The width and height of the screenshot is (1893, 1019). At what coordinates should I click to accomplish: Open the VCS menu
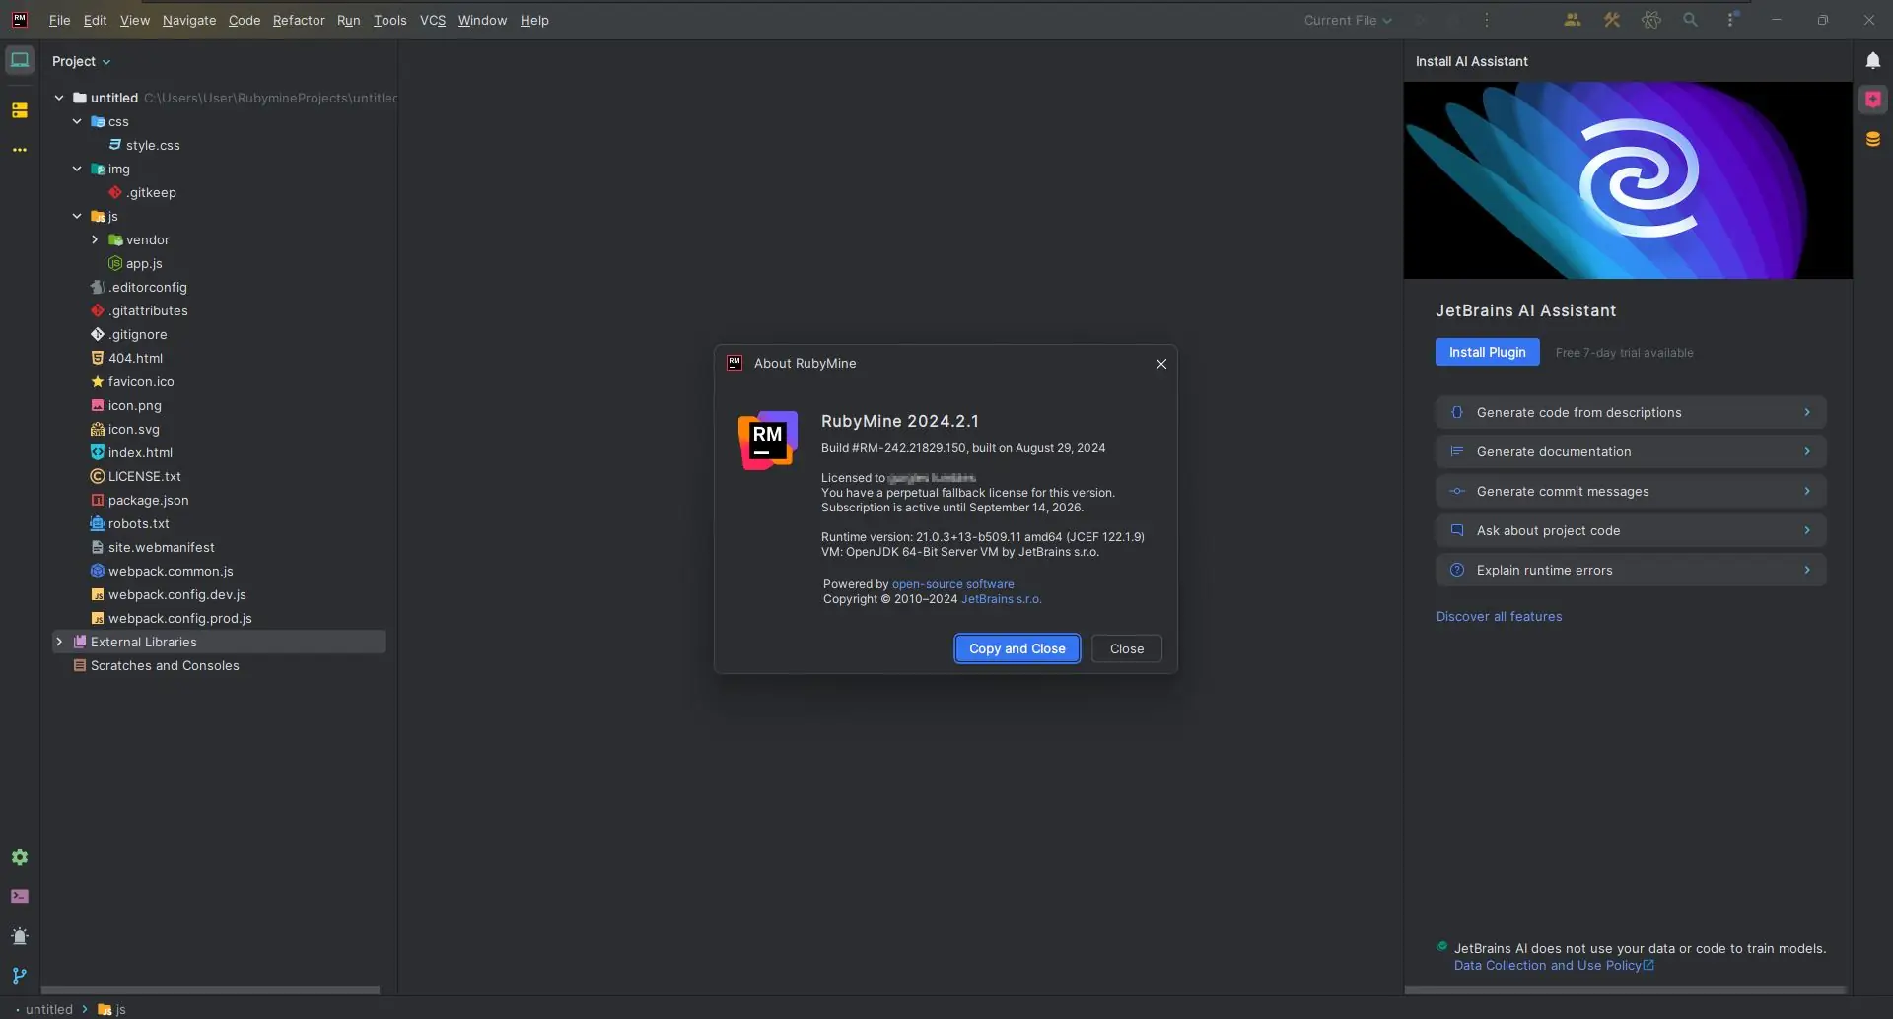click(x=433, y=20)
